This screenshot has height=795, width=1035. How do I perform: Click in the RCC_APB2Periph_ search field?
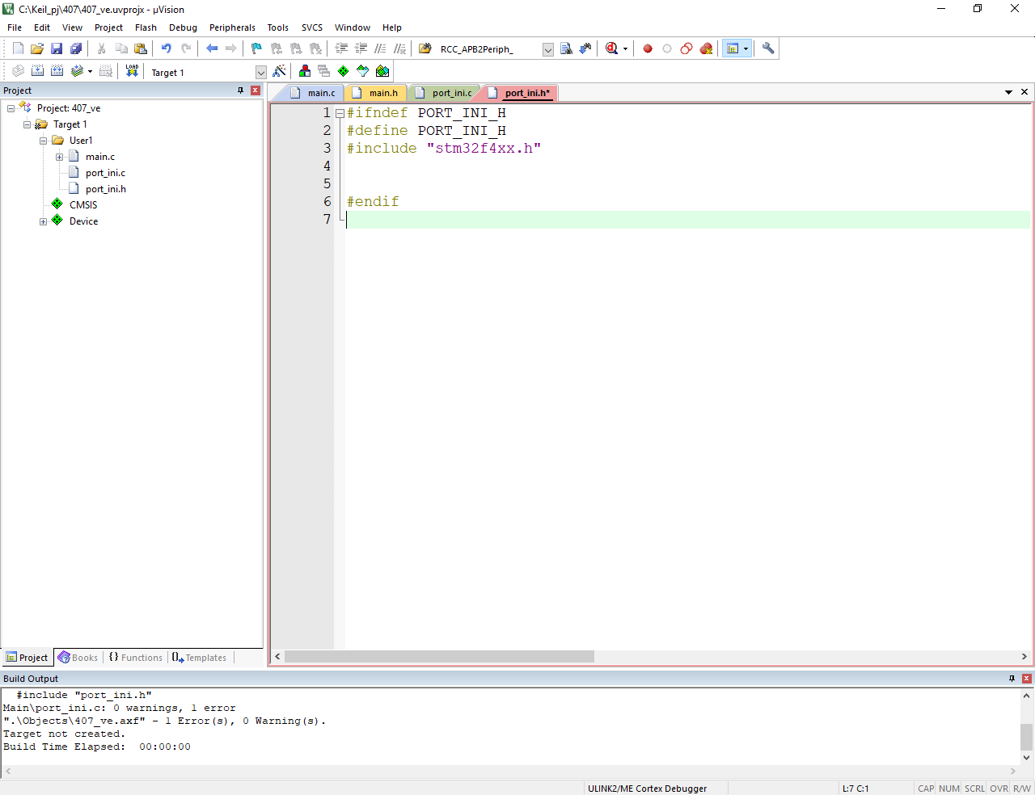(488, 49)
